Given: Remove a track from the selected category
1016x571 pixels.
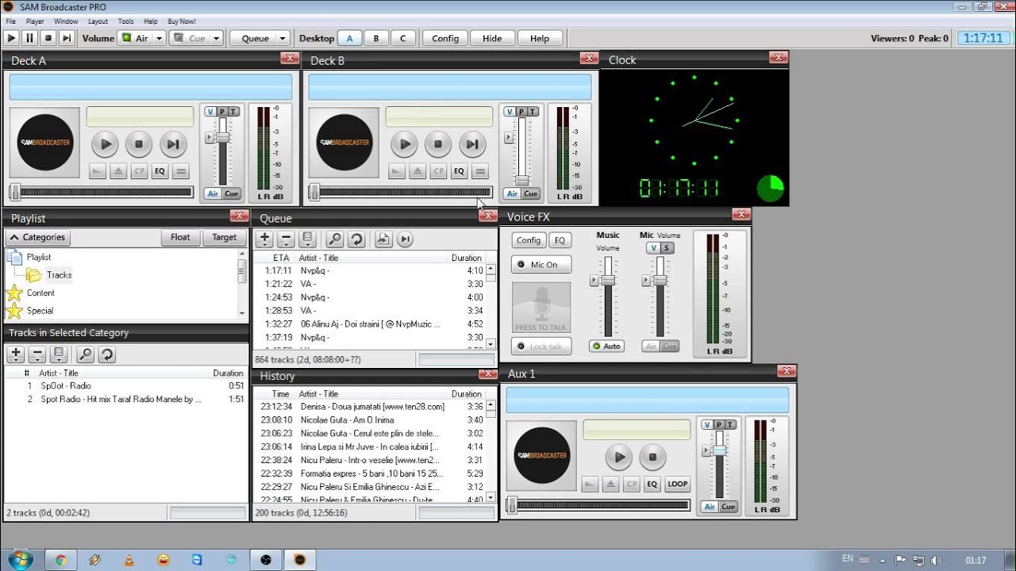Looking at the screenshot, I should [37, 354].
